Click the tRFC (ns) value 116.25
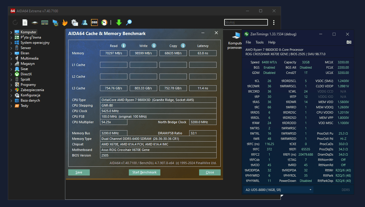365x207 pixels. click(x=269, y=144)
